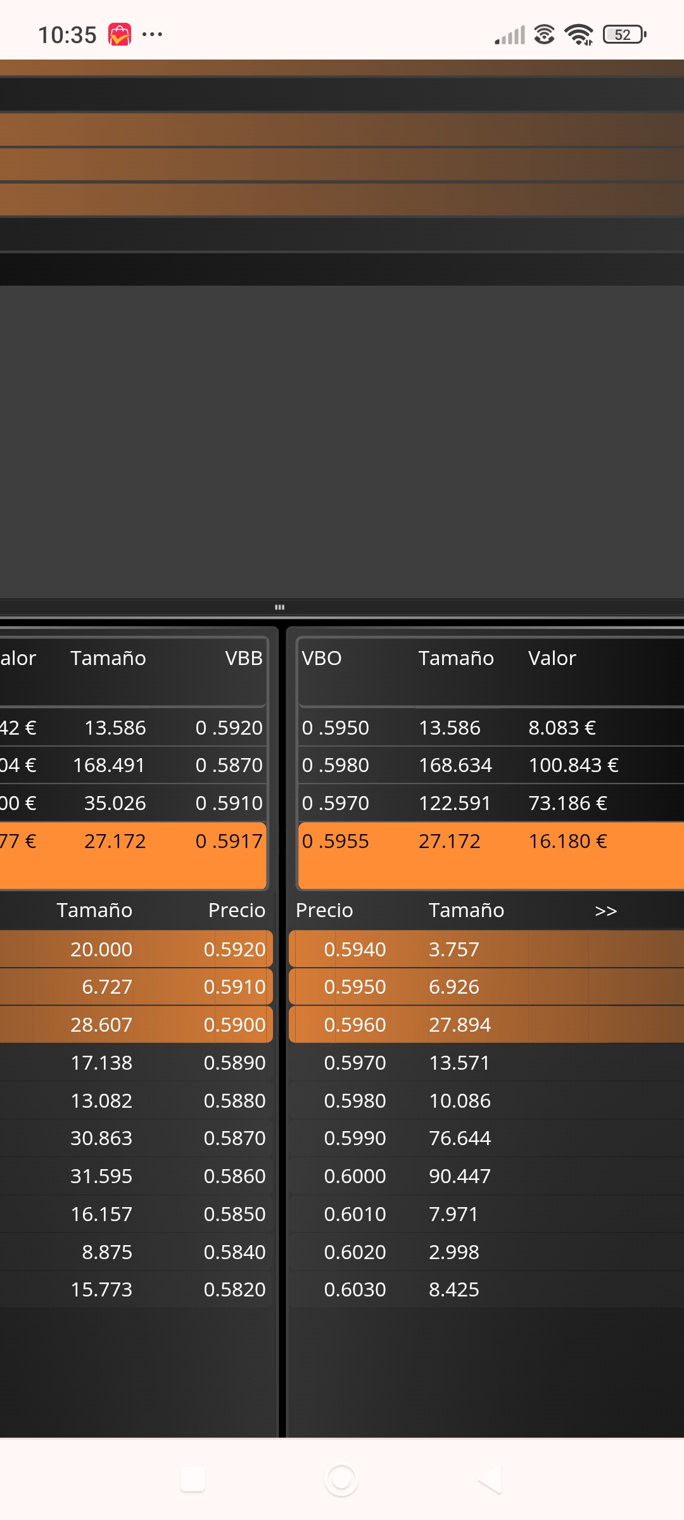Screen dimensions: 684x1520
Task: Click the size cell 168.634
Action: pos(455,765)
